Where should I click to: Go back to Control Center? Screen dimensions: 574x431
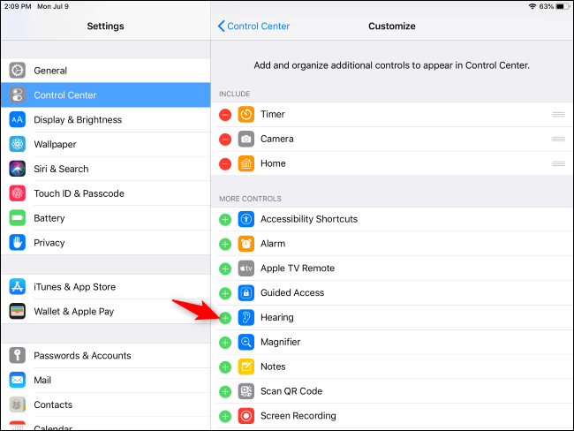point(253,26)
